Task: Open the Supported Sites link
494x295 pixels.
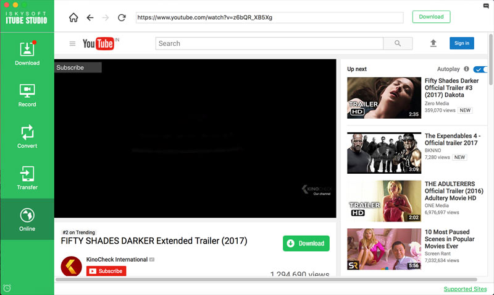Action: pyautogui.click(x=465, y=289)
